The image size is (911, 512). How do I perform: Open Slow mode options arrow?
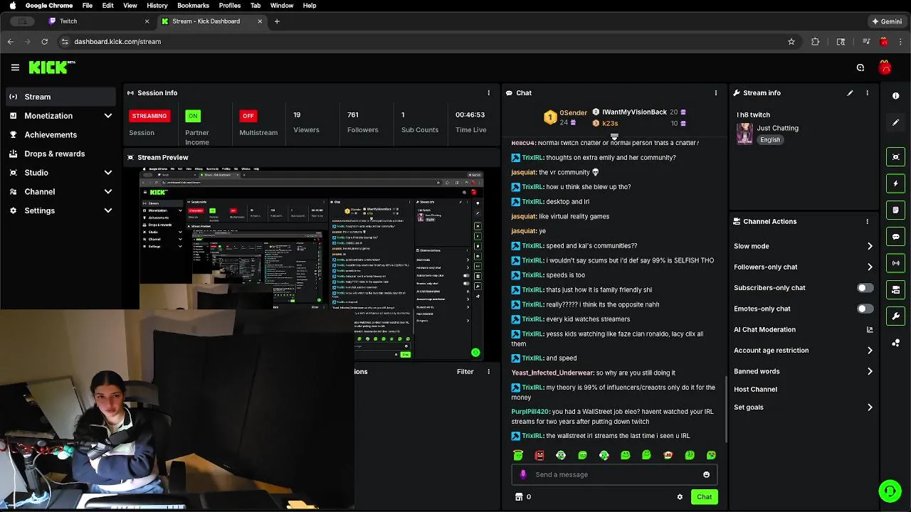(x=870, y=246)
